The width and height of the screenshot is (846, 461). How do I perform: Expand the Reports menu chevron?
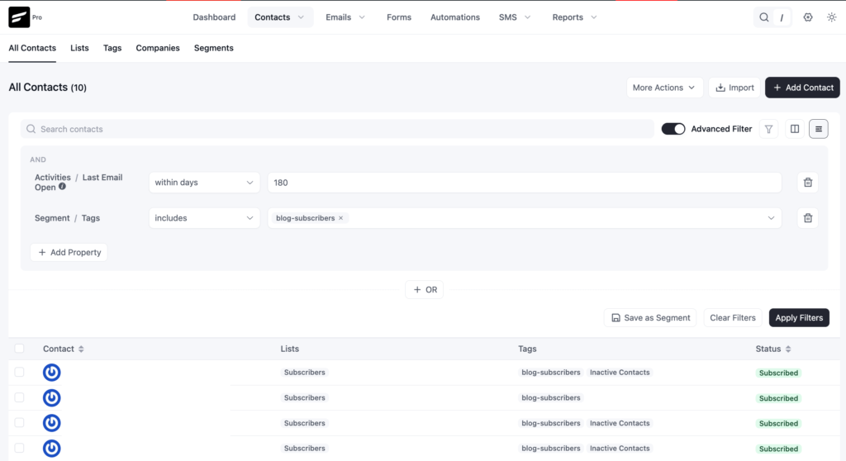594,17
